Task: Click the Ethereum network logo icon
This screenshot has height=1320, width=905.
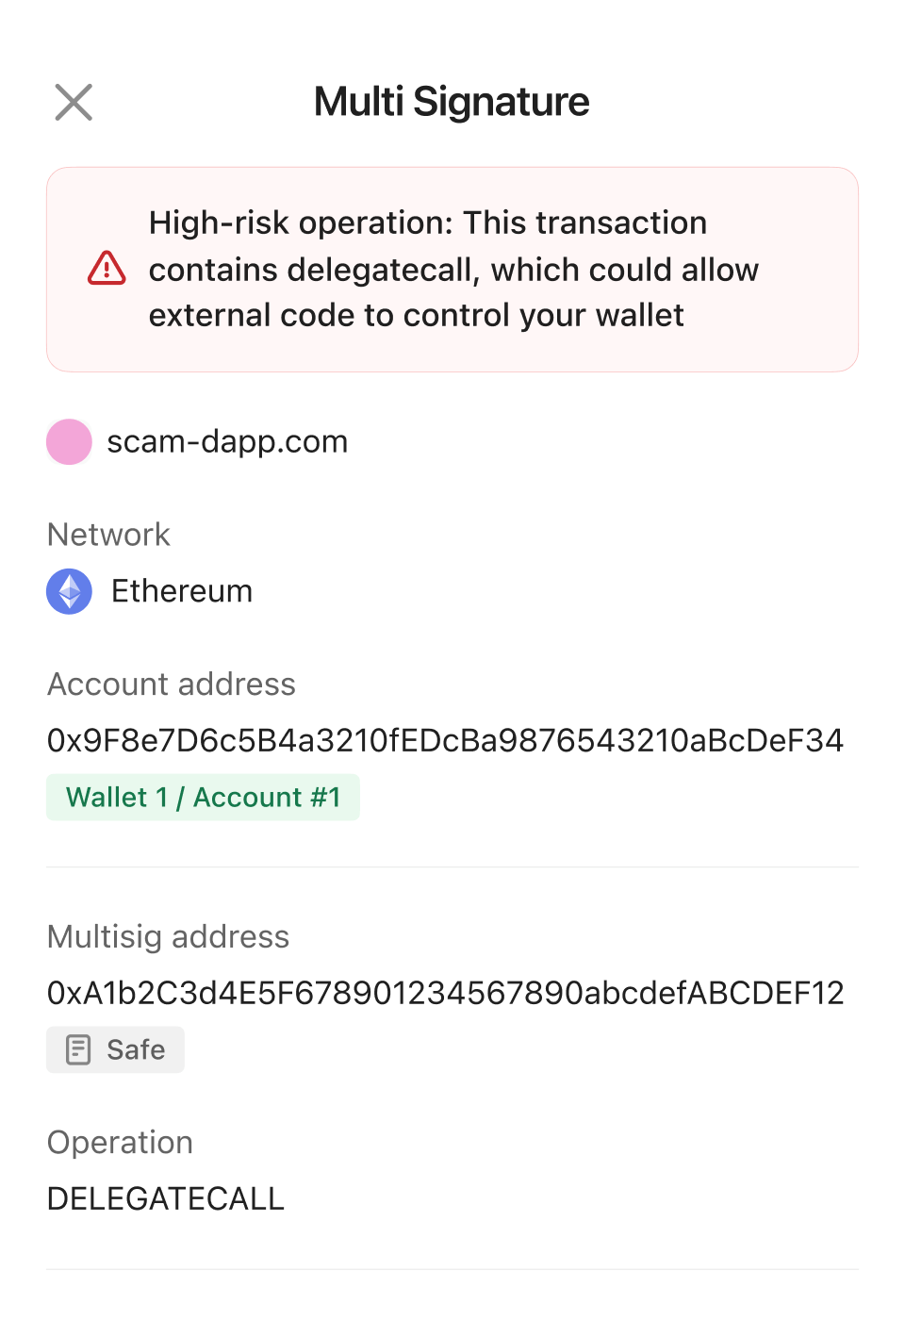Action: click(x=69, y=591)
